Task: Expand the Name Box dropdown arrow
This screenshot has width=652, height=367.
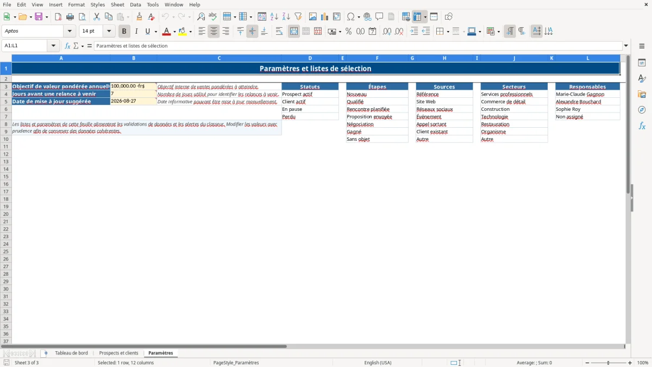Action: point(53,46)
